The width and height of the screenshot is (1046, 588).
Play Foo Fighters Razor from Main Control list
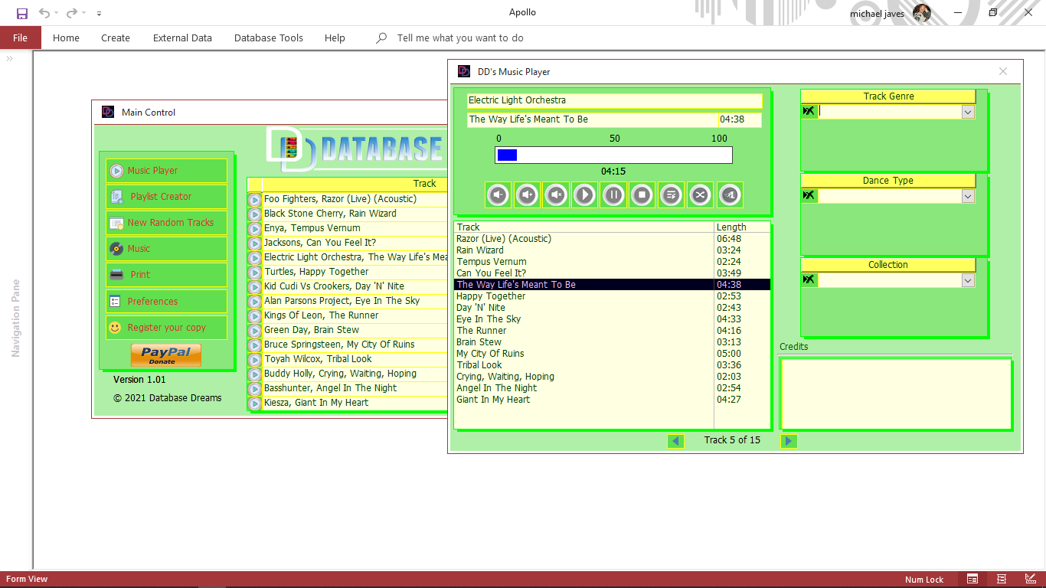pos(255,199)
